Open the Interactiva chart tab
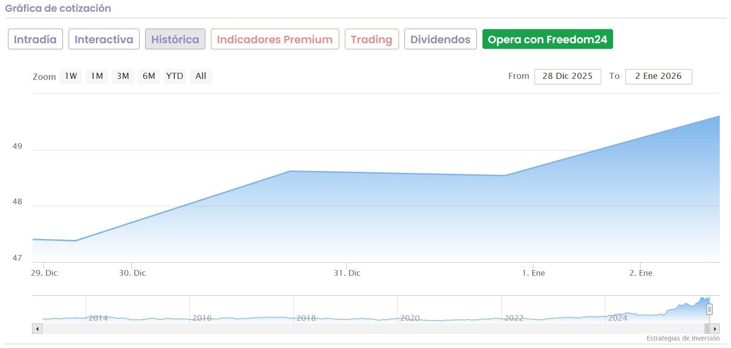The image size is (731, 348). 104,39
